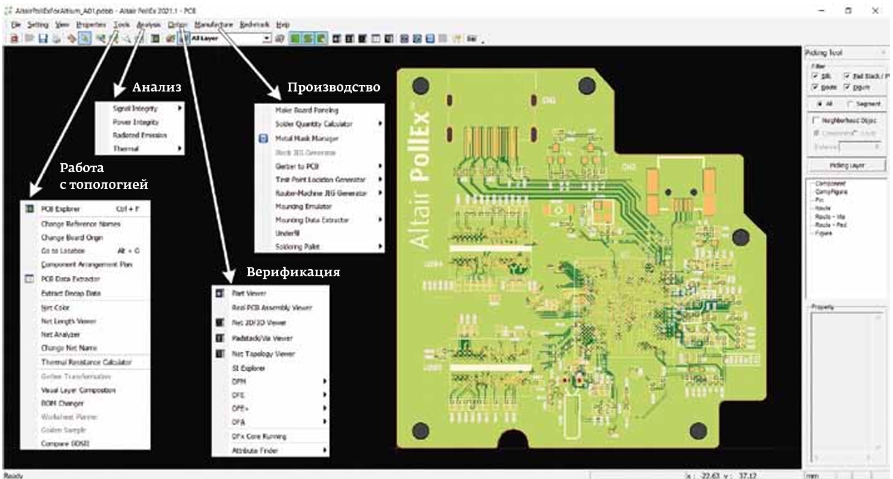The width and height of the screenshot is (893, 479).
Task: Open the All Layer dropdown
Action: 267,38
